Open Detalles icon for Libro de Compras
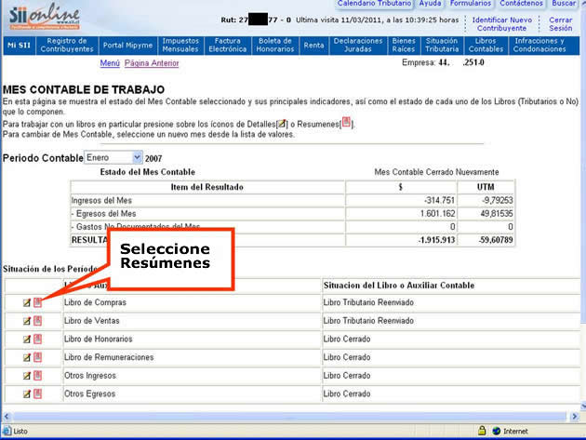Screen dimensions: 586x440 (x=28, y=302)
